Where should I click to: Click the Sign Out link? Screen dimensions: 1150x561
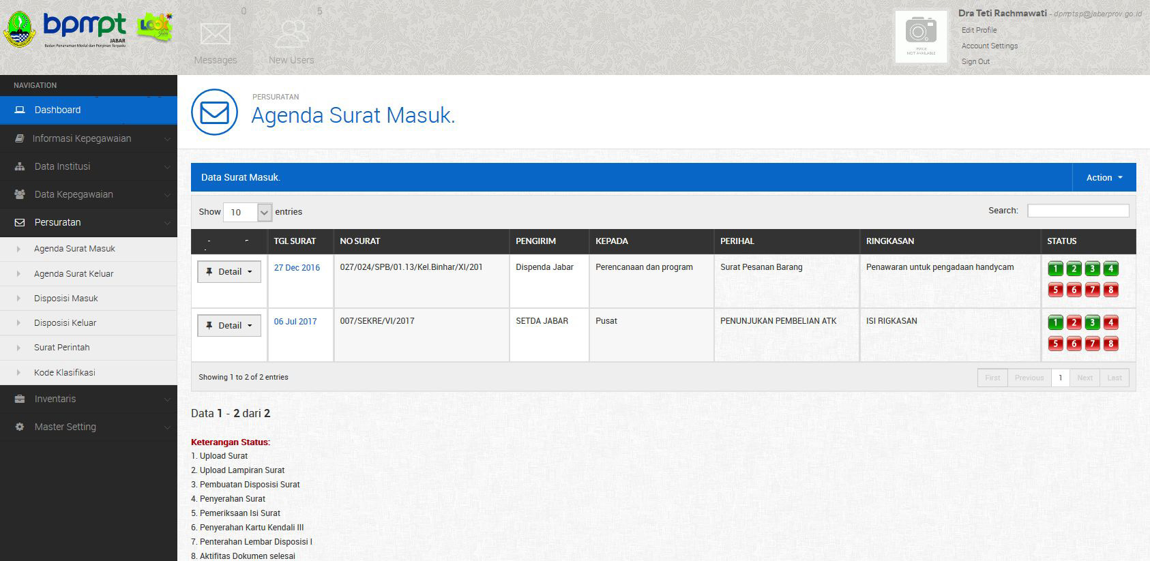[x=975, y=61]
